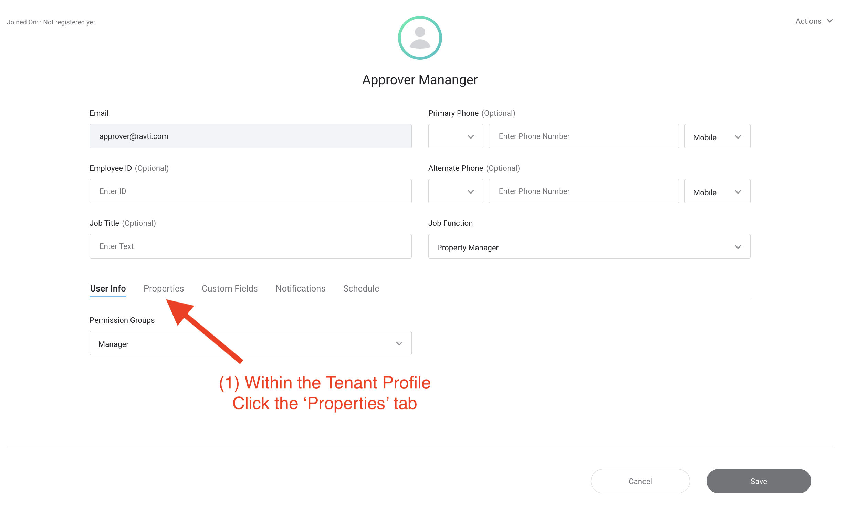The height and width of the screenshot is (506, 847).
Task: Click into the Job Title text field
Action: click(x=250, y=246)
